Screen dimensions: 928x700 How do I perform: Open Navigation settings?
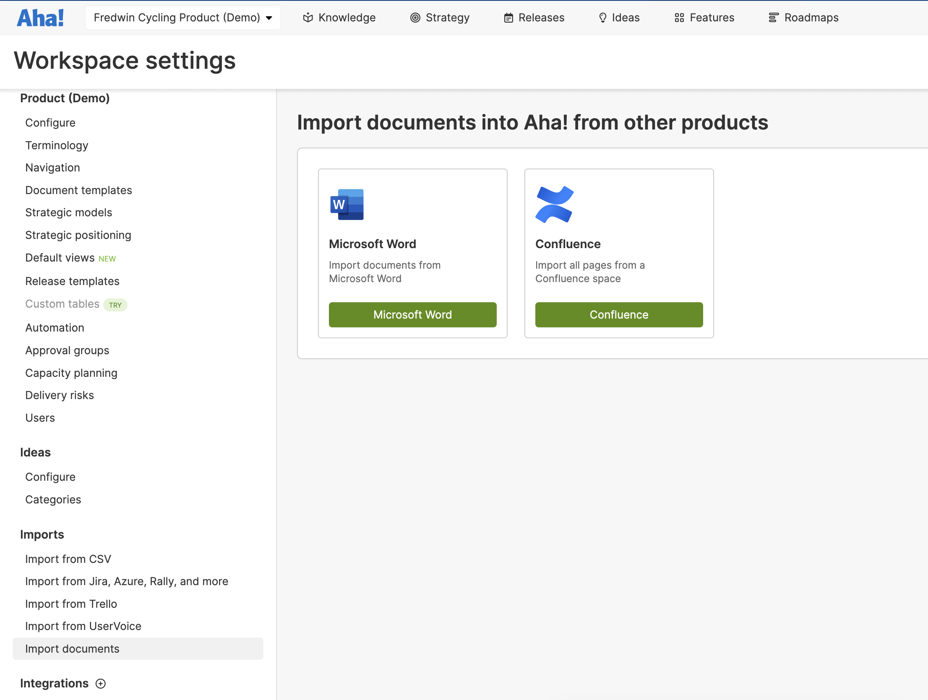pyautogui.click(x=52, y=168)
